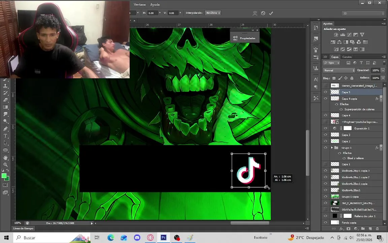The height and width of the screenshot is (243, 388).
Task: Add a Channel Mixer adjustment
Action: 359,42
